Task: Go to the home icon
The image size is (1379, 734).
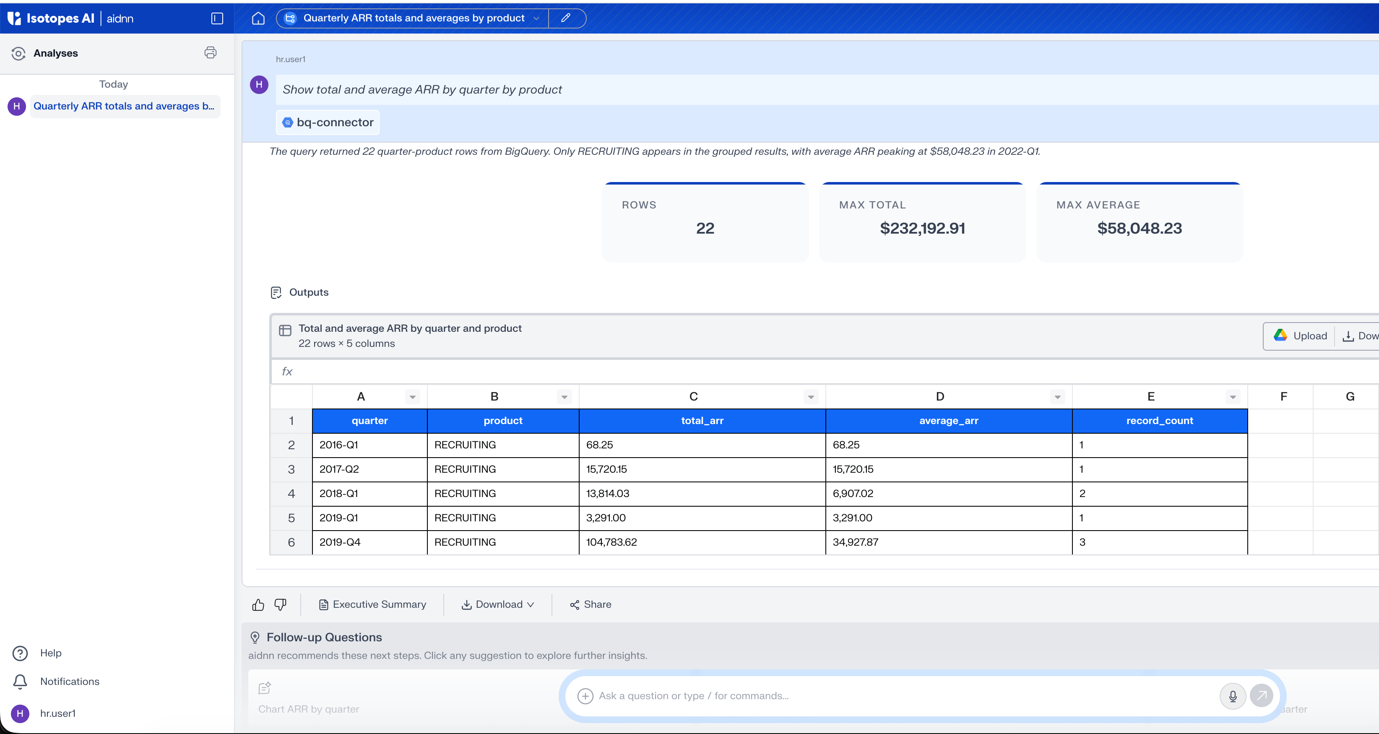Action: tap(258, 18)
